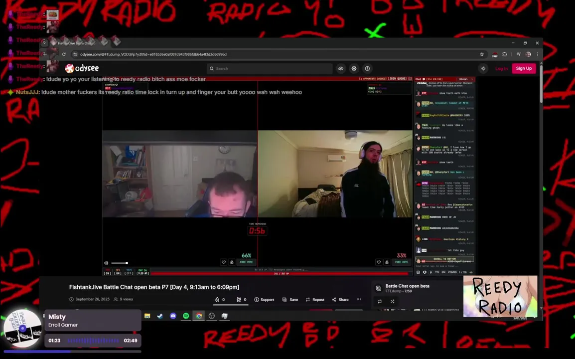Adjust the video volume slider

120,263
